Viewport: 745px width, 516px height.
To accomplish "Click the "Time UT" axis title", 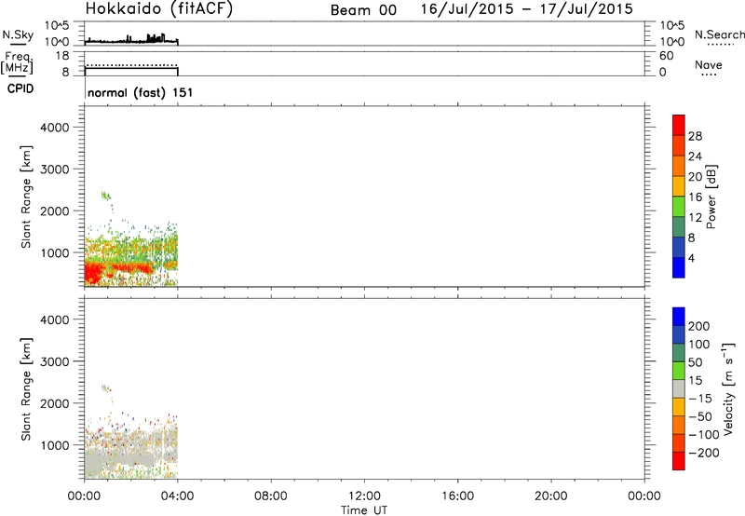I will pos(364,510).
